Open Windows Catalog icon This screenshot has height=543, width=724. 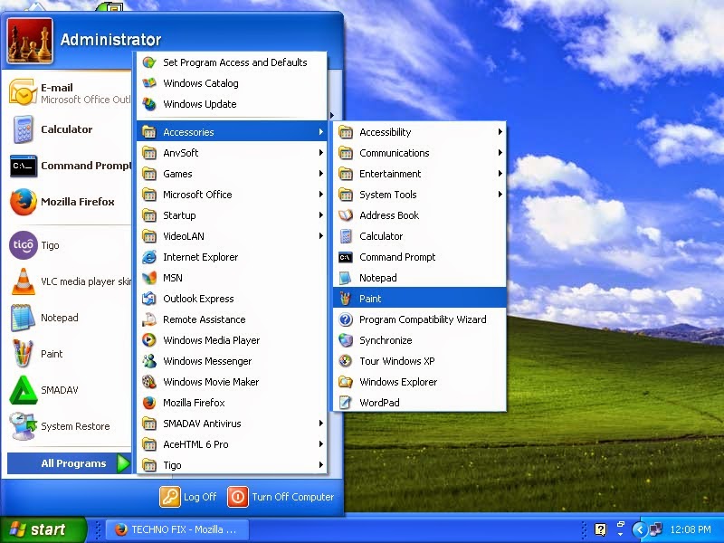(x=149, y=83)
